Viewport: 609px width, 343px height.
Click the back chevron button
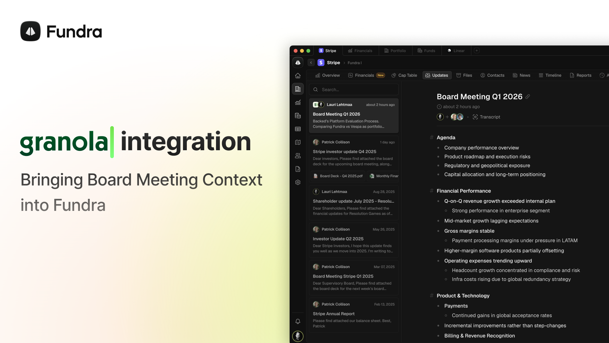311,63
